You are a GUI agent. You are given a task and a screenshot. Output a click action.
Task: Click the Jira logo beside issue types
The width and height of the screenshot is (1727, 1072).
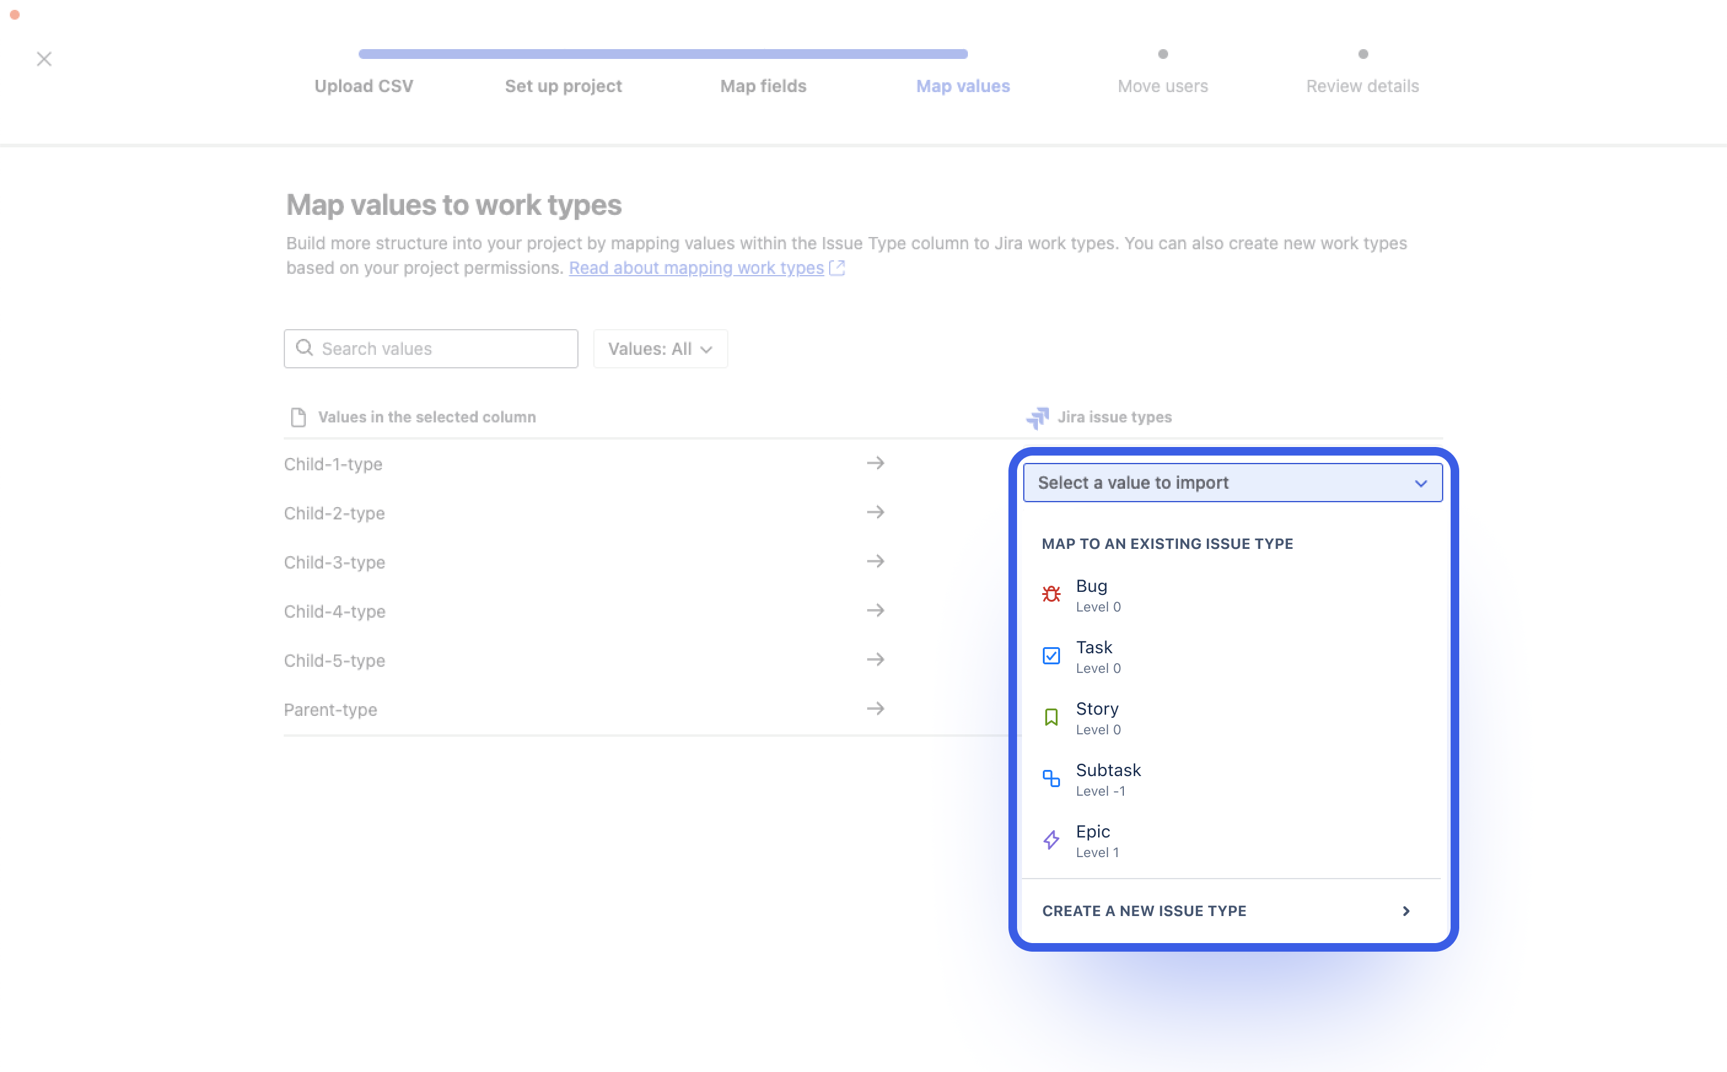tap(1038, 418)
